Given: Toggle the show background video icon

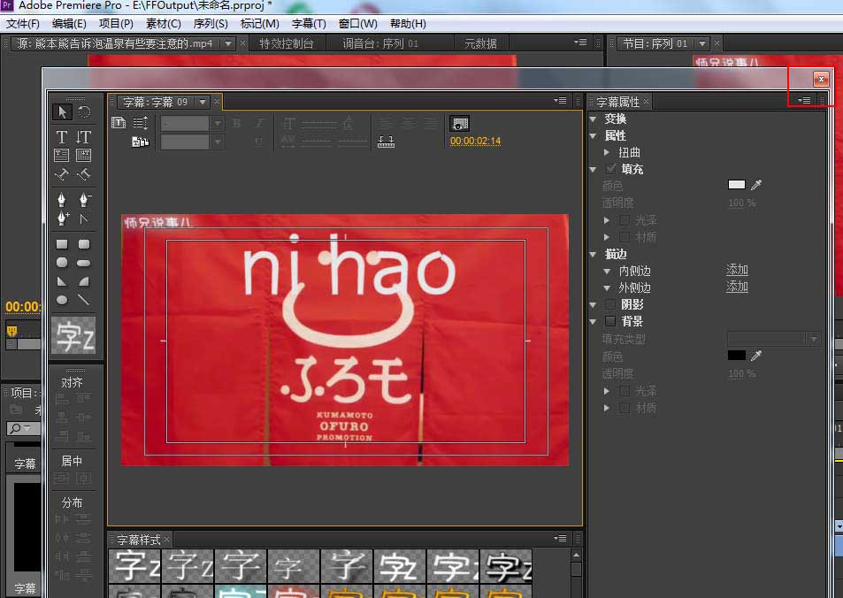Looking at the screenshot, I should (x=459, y=124).
